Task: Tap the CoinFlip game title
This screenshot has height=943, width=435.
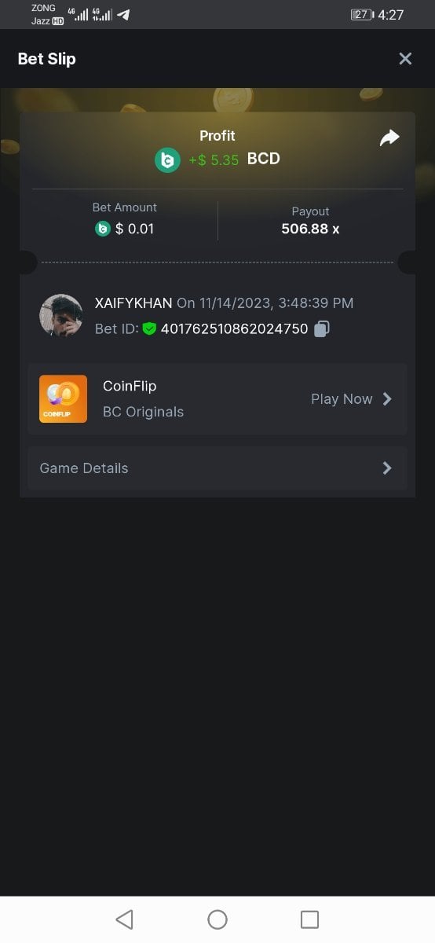Action: coord(130,386)
